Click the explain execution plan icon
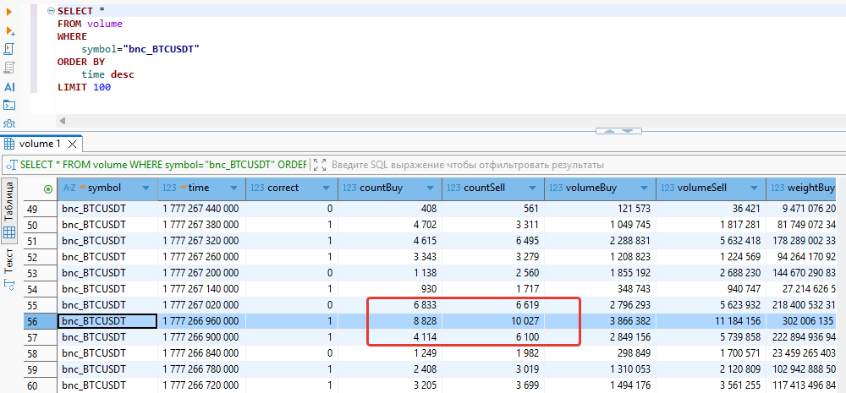This screenshot has width=846, height=393. [10, 68]
